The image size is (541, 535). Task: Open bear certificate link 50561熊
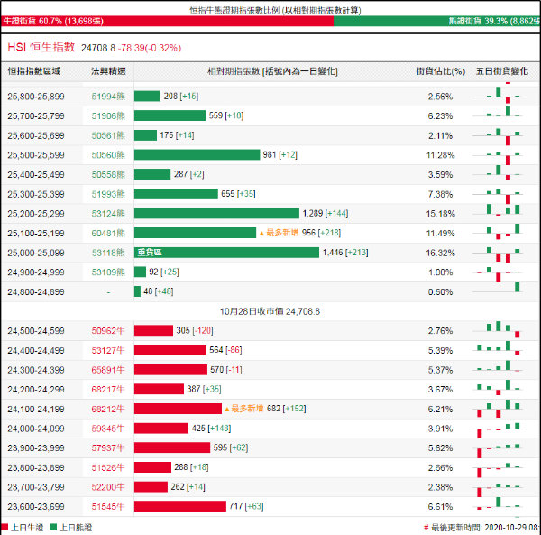(x=108, y=135)
